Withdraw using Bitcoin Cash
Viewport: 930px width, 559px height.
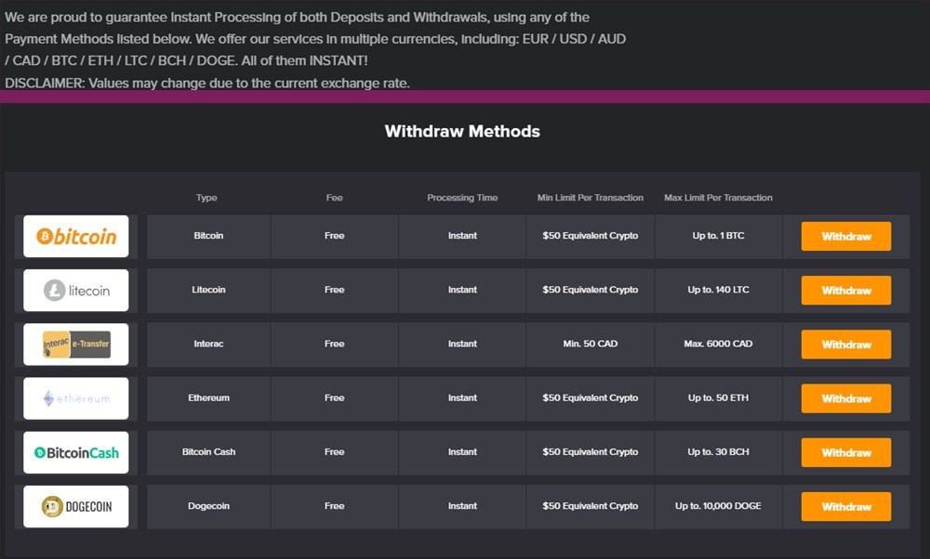[845, 452]
